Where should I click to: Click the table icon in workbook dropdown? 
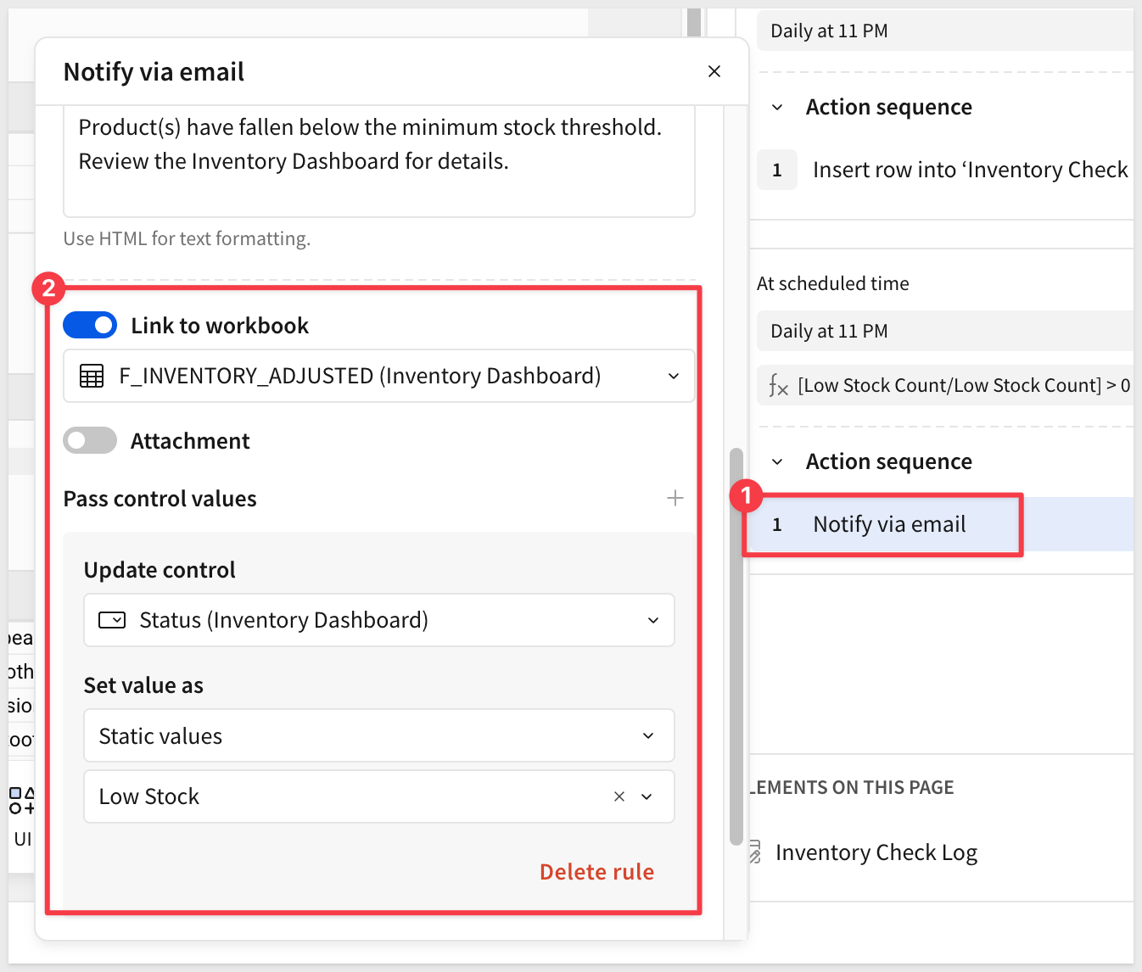92,376
